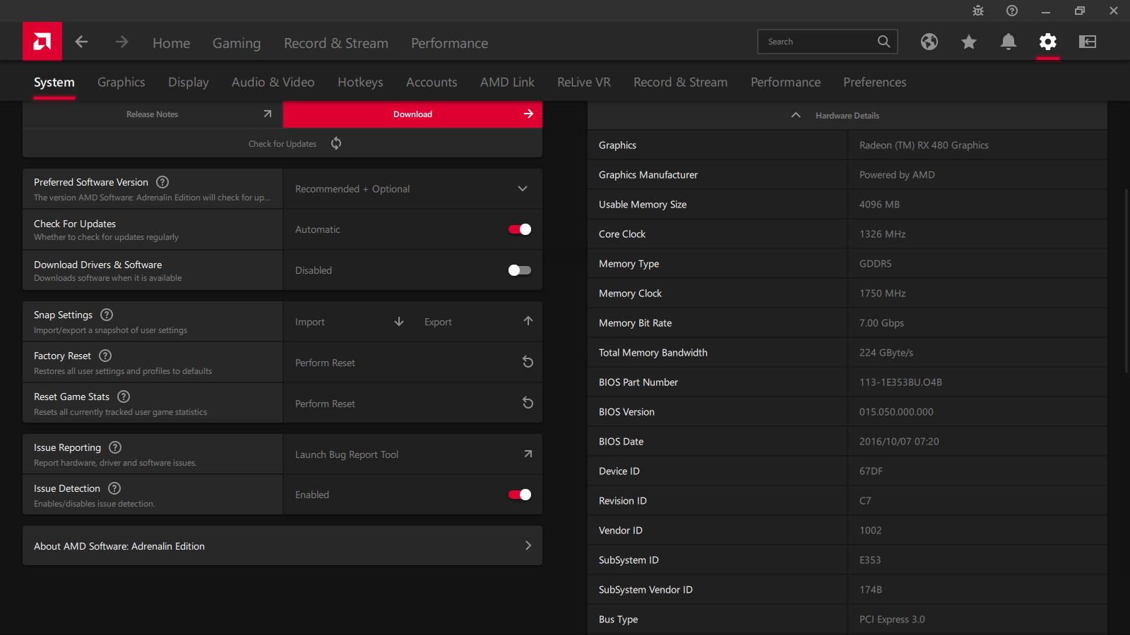Show help for Issue Reporting
Viewport: 1130px width, 635px height.
115,447
